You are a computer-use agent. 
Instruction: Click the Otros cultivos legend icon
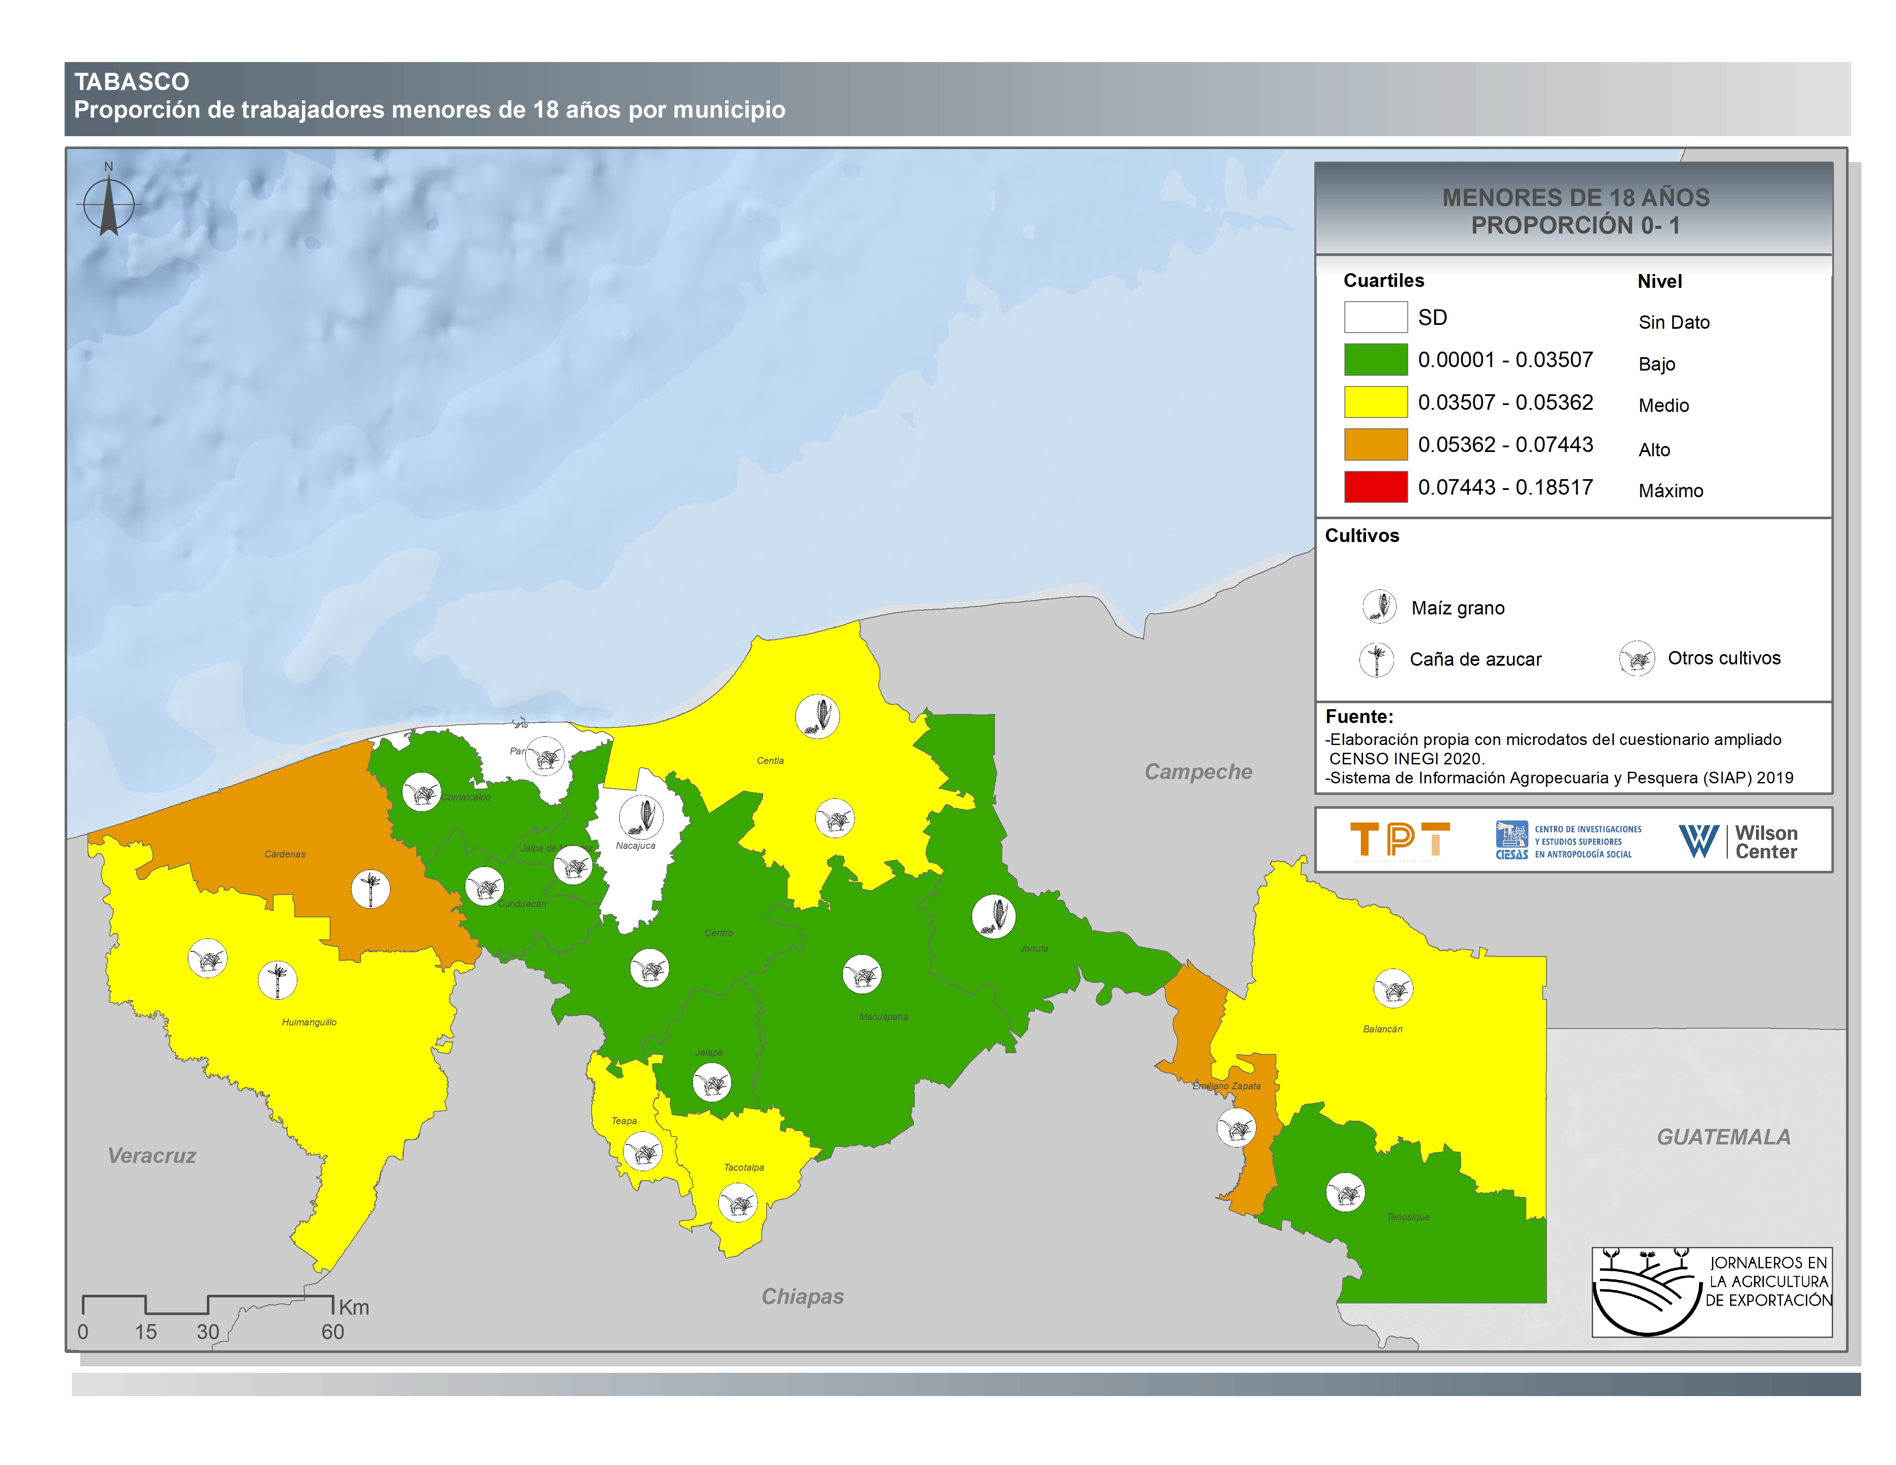click(x=1637, y=659)
